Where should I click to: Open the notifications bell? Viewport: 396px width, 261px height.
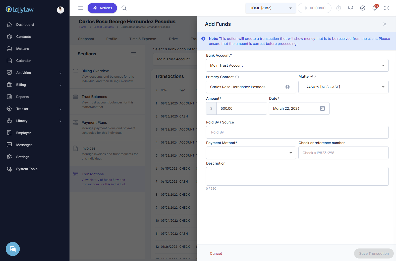click(374, 8)
